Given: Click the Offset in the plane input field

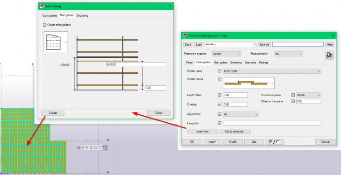Looking at the screenshot, I should pos(309,101).
